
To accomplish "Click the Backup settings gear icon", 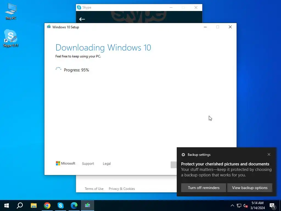I will pyautogui.click(x=183, y=155).
